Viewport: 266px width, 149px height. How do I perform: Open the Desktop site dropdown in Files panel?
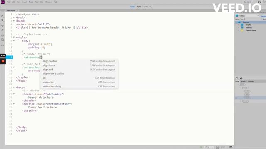click(247, 16)
